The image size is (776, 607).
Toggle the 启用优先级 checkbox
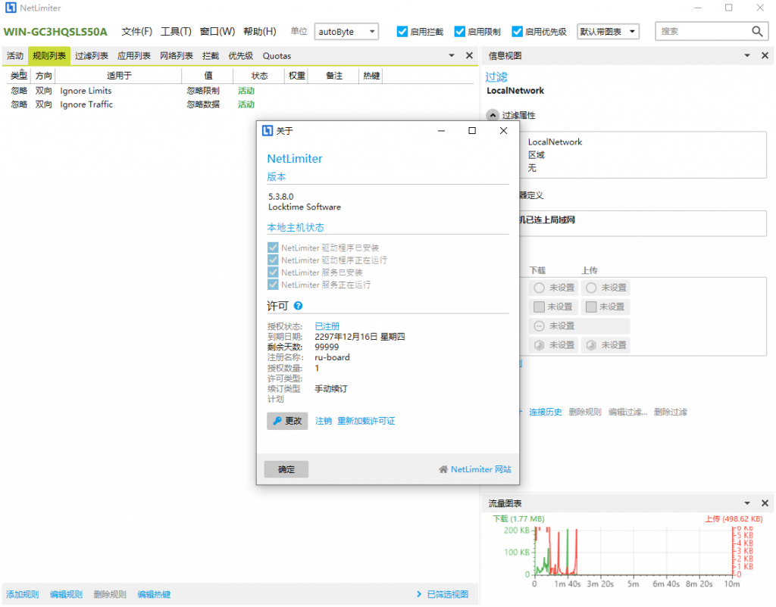[x=518, y=31]
